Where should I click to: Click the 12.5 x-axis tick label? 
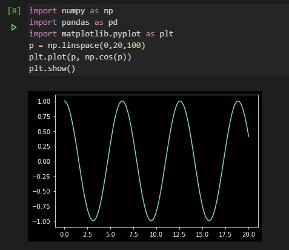tap(179, 234)
